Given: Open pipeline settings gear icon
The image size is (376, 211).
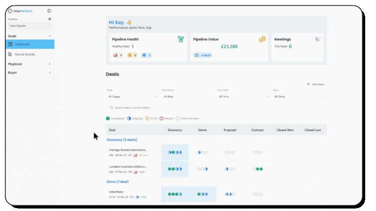Looking at the screenshot, I should (49, 19).
